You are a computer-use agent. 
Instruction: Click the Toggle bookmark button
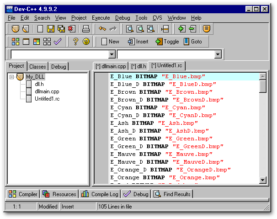click(x=167, y=42)
